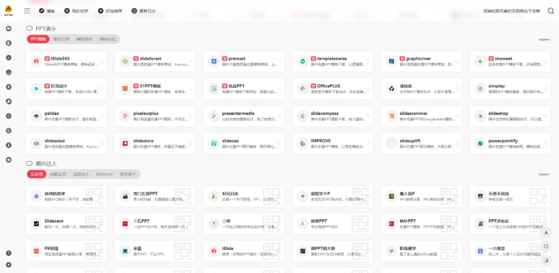Click the iSlide365 site icon
Image resolution: width=559 pixels, height=273 pixels.
point(36,61)
